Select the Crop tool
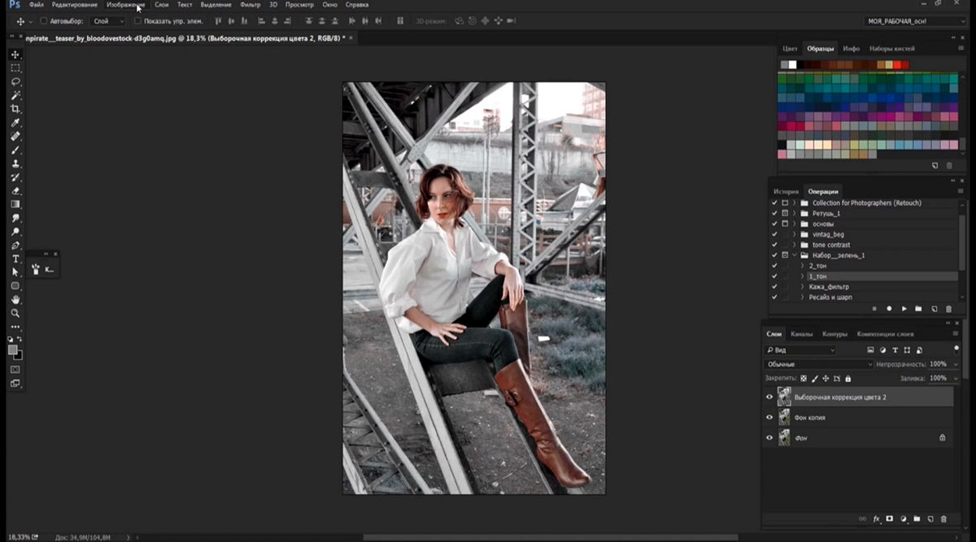 (x=15, y=109)
